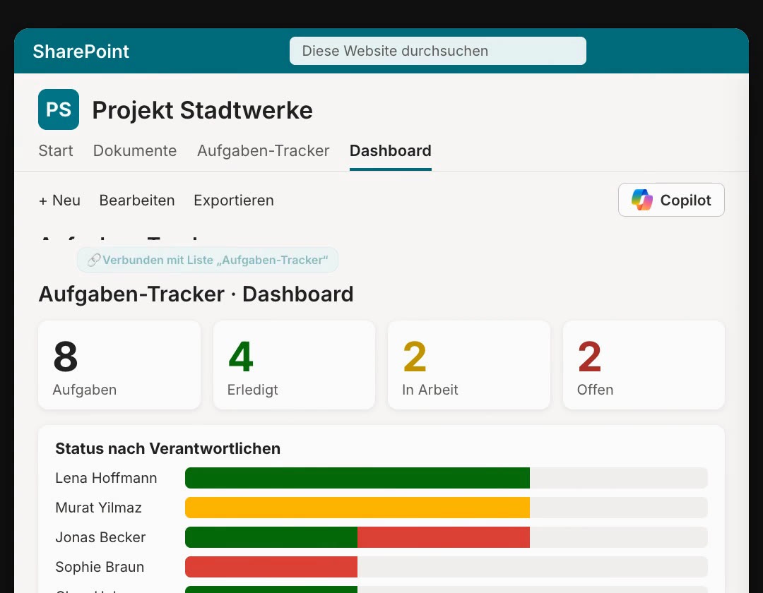Image resolution: width=763 pixels, height=593 pixels.
Task: Click the red segment of Jonas Becker's bar
Action: (443, 537)
